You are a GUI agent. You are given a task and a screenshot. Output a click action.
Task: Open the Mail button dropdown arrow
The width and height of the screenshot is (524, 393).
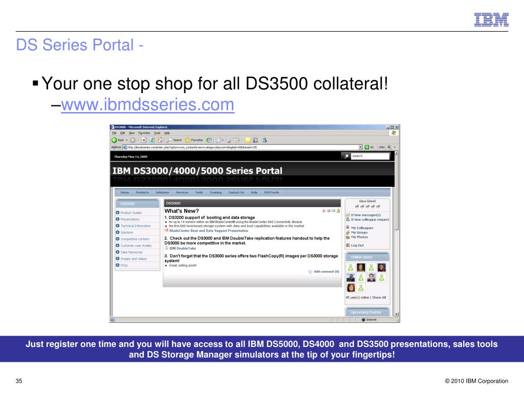(x=223, y=140)
